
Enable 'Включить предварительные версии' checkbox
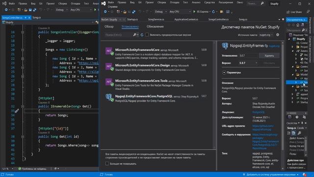pos(147,35)
